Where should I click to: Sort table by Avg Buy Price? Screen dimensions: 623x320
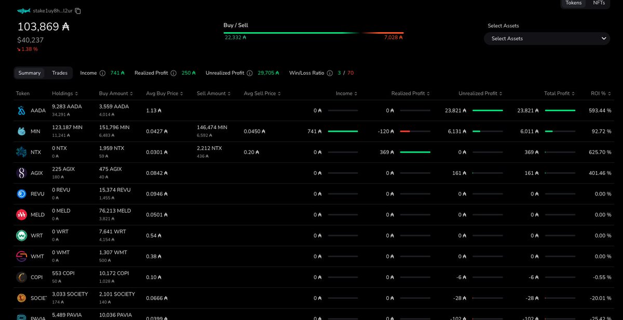click(x=165, y=93)
